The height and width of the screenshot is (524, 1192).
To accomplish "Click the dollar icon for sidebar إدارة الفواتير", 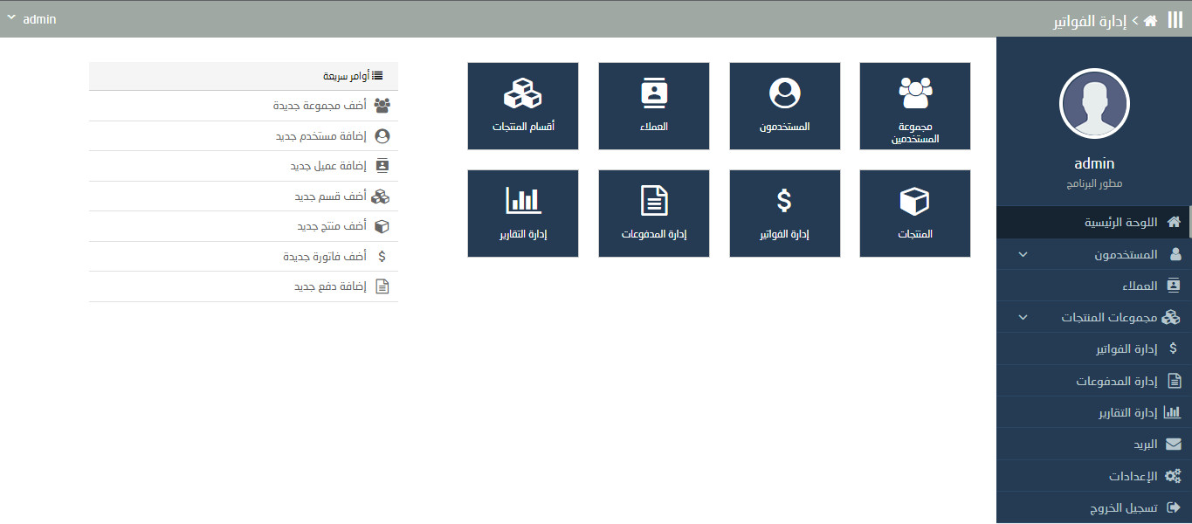I will (x=1175, y=348).
